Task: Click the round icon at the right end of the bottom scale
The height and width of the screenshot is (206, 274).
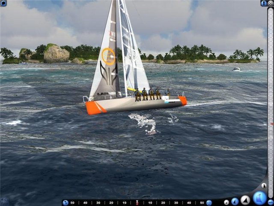Action: (x=209, y=203)
